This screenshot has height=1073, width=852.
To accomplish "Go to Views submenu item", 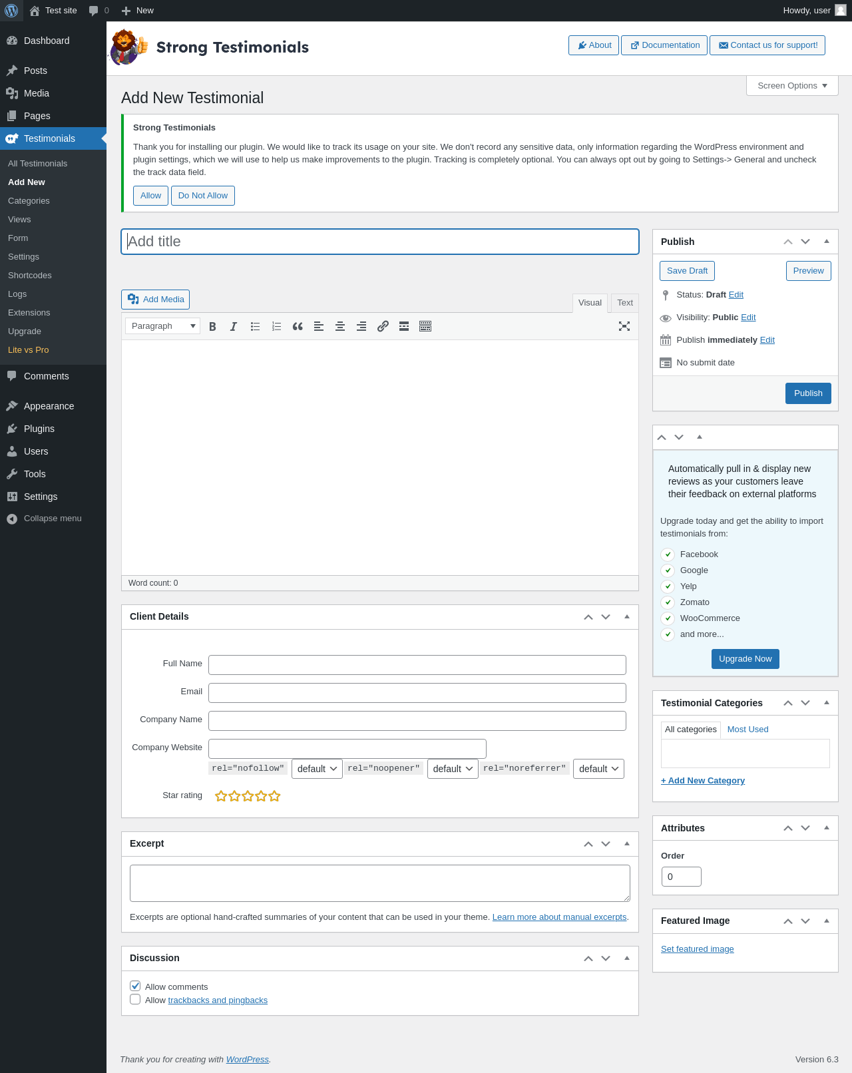I will [19, 220].
